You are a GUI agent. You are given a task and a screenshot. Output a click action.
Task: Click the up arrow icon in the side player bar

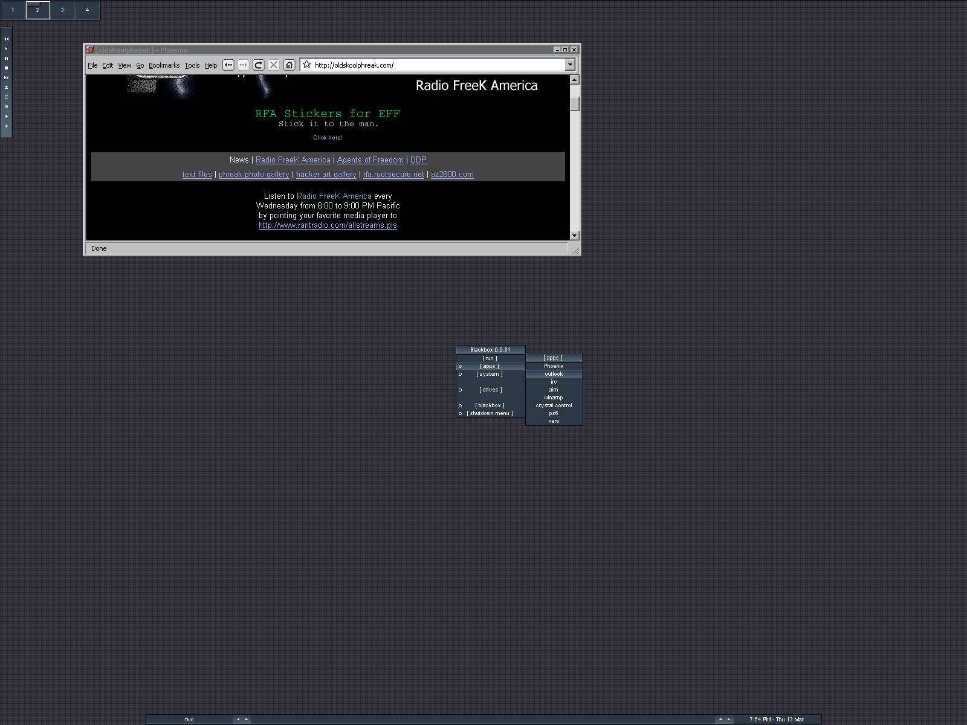point(7,116)
